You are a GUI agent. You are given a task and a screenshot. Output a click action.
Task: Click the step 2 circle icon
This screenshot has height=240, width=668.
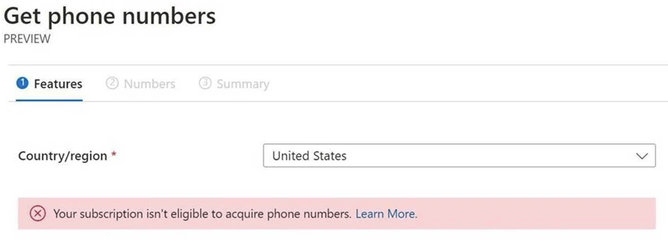(x=112, y=83)
